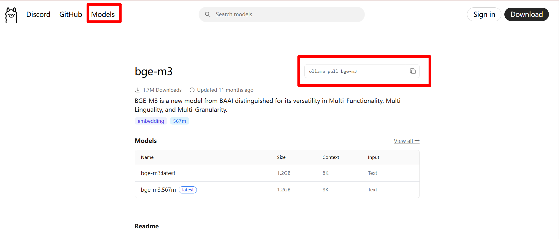Click the clock icon beside Updated

coord(192,90)
